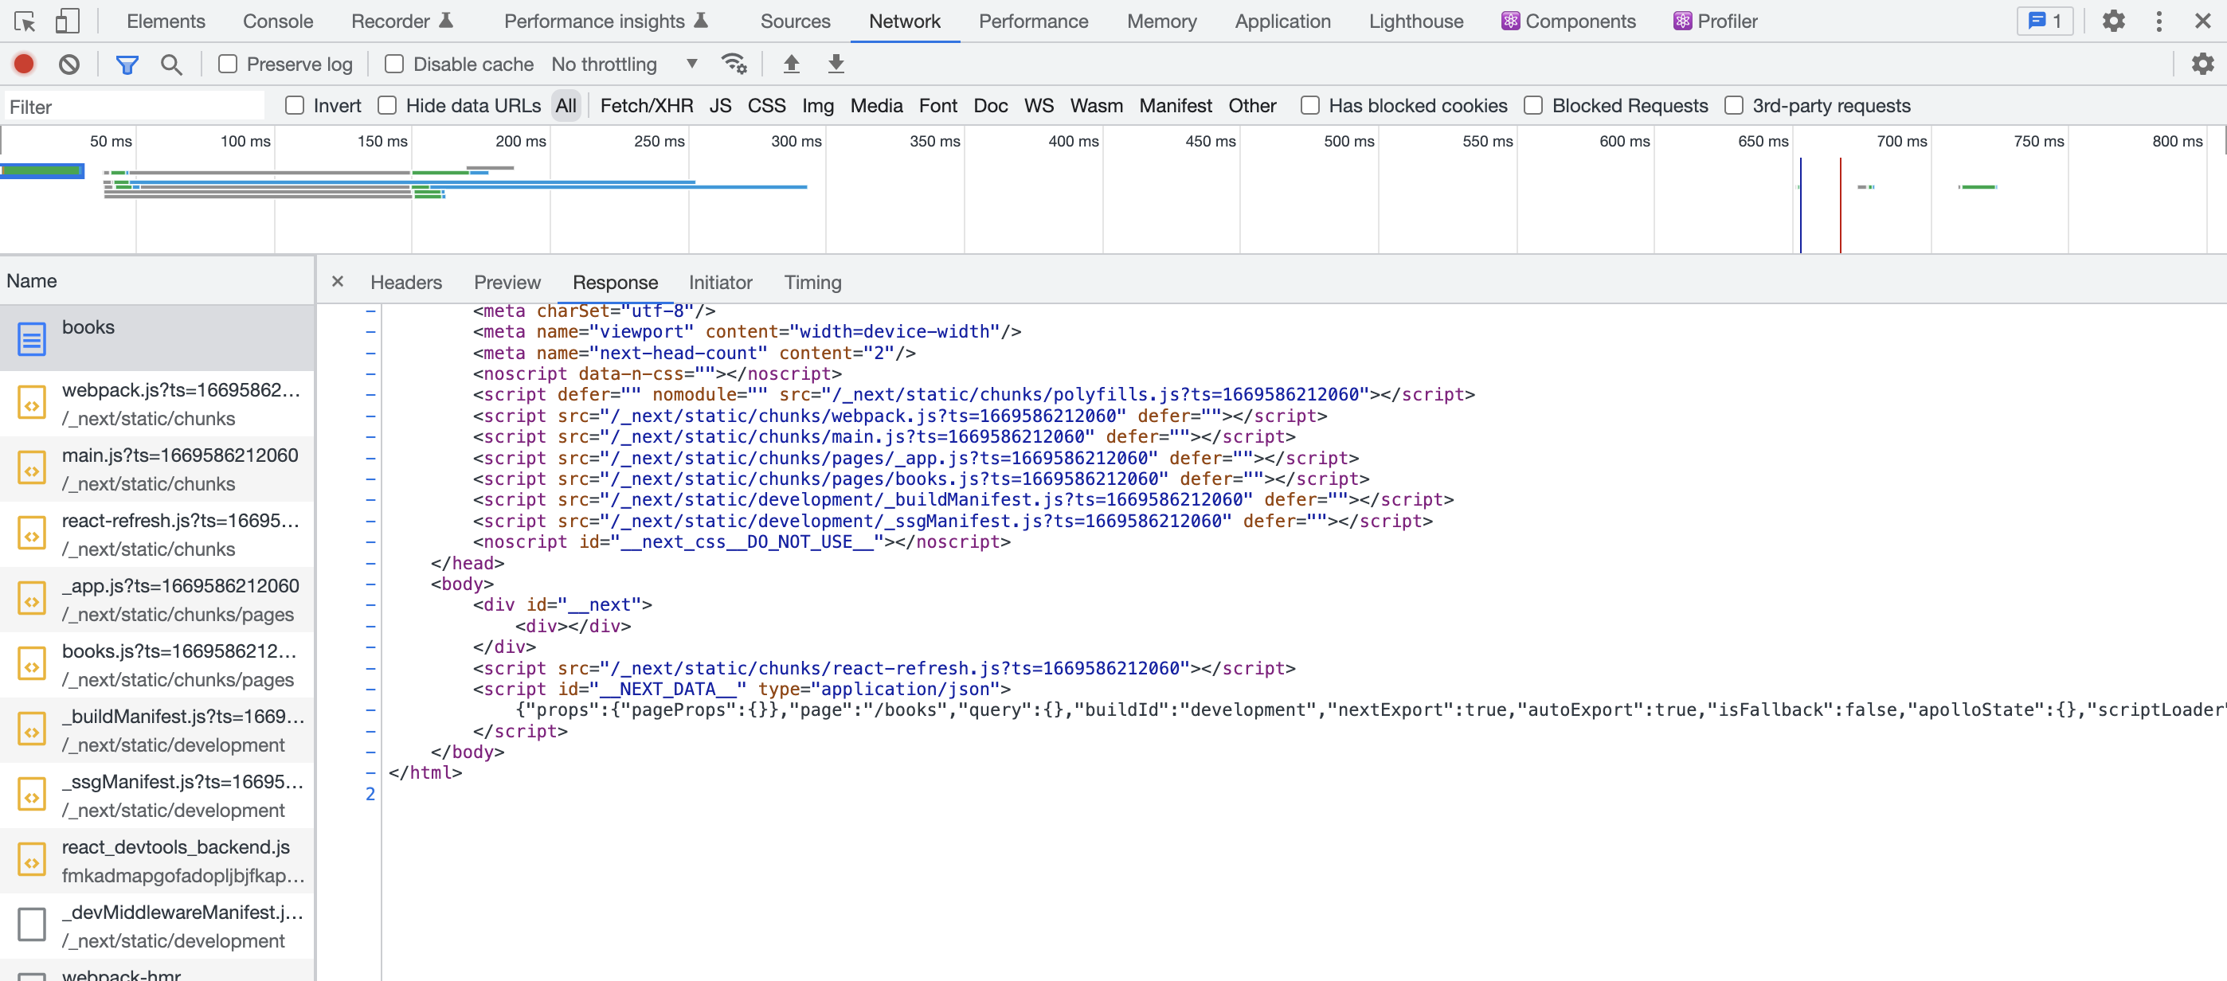2227x981 pixels.
Task: Tick the Hide data URLs checkbox
Action: tap(387, 105)
